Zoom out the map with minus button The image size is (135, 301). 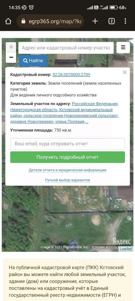pyautogui.click(x=11, y=57)
